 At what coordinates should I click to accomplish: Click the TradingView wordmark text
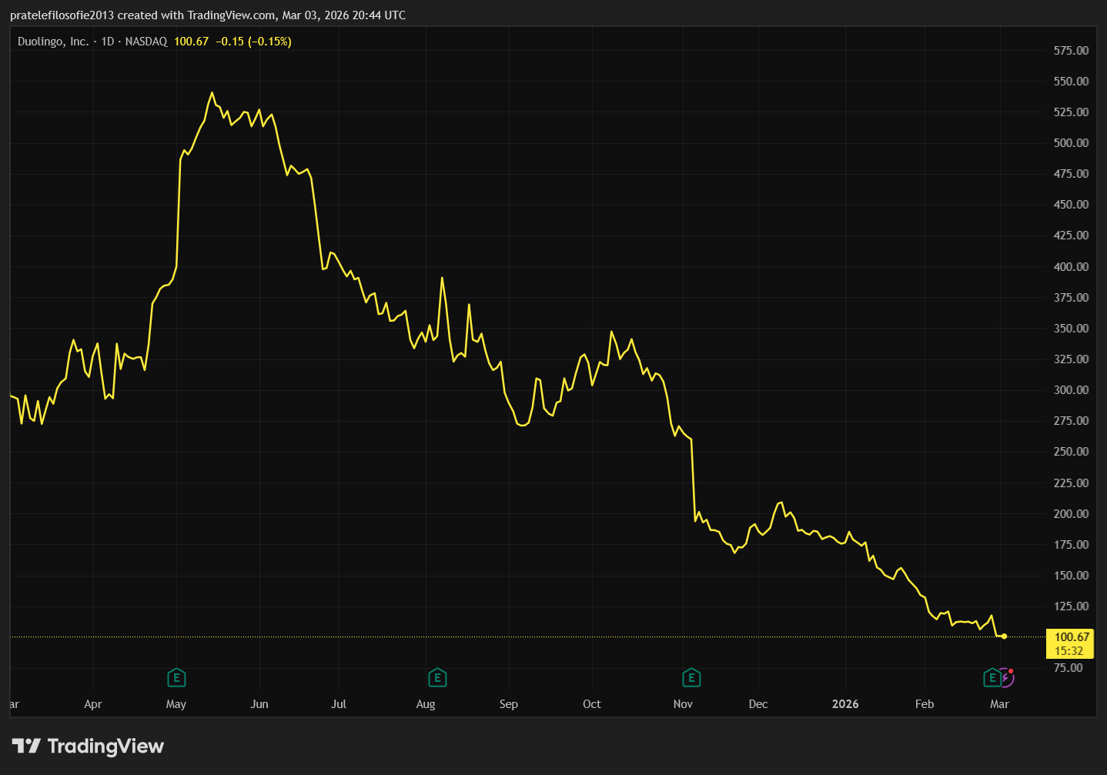click(x=105, y=746)
